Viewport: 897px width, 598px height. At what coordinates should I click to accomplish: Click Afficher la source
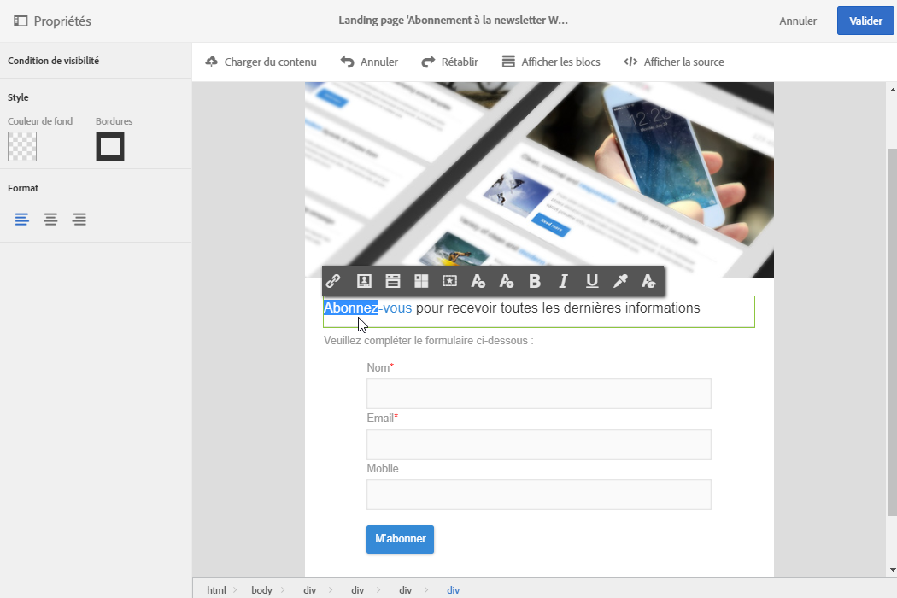point(674,62)
